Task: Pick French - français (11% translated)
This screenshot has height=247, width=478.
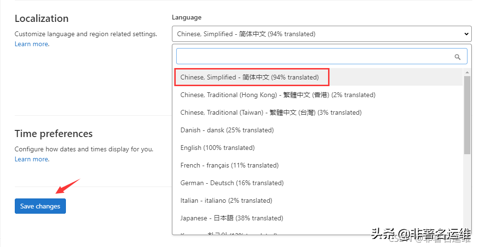Action: pyautogui.click(x=319, y=165)
